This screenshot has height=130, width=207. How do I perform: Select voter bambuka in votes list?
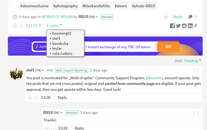click(59, 44)
